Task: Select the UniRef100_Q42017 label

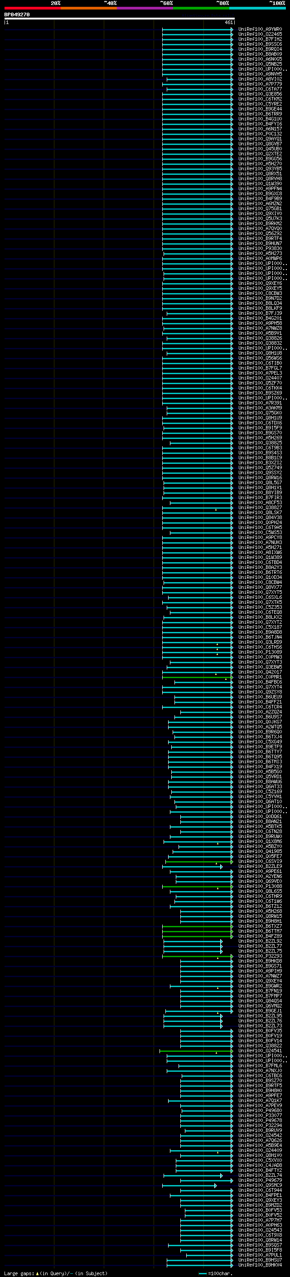Action: tap(260, 672)
